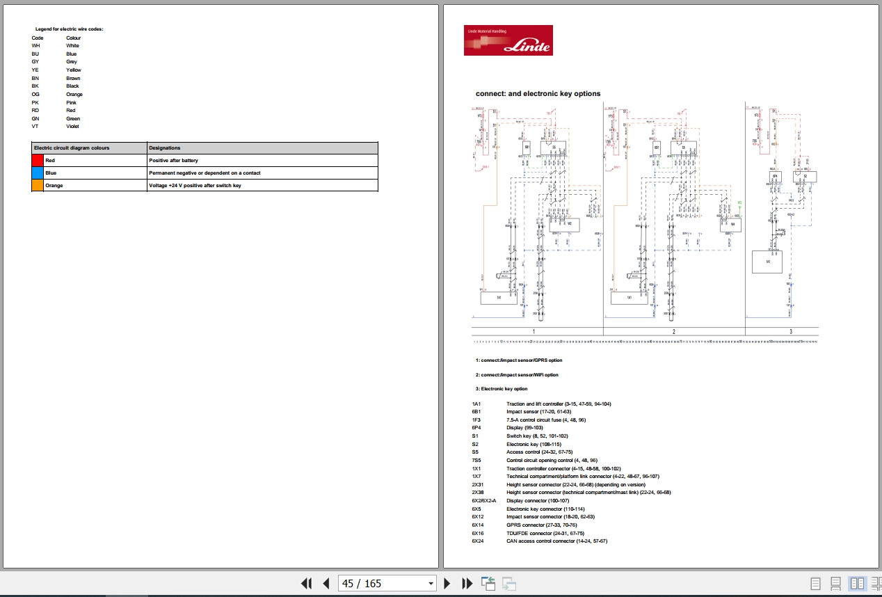882x597 pixels.
Task: Click 'Switch key (8, 52, 101-102)' entry
Action: tap(537, 436)
